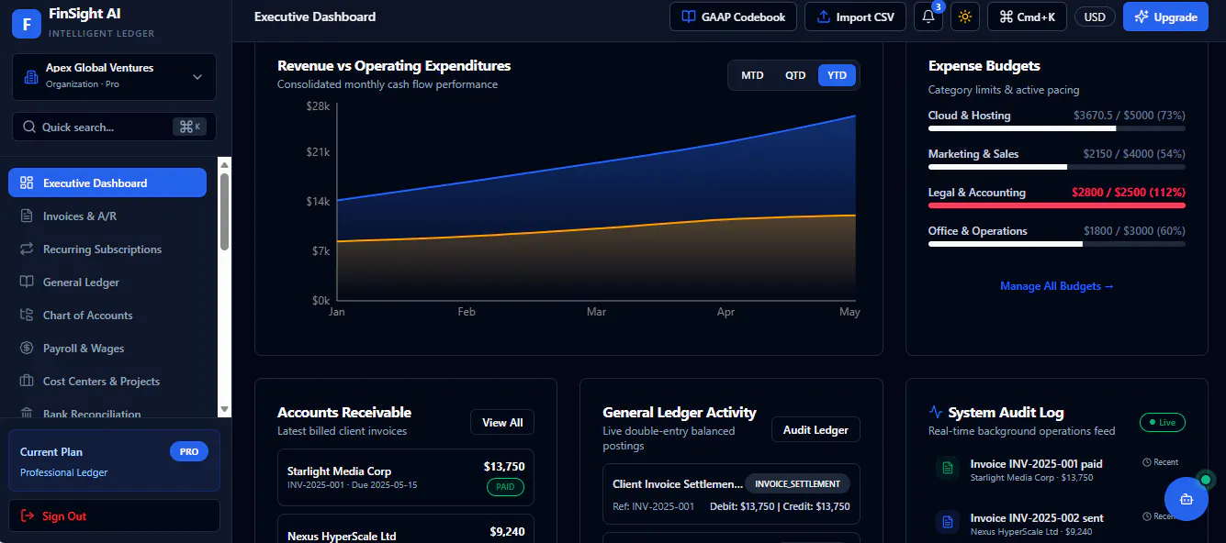The image size is (1226, 543).
Task: Click the Apex Global Ventures building icon
Action: tap(31, 77)
